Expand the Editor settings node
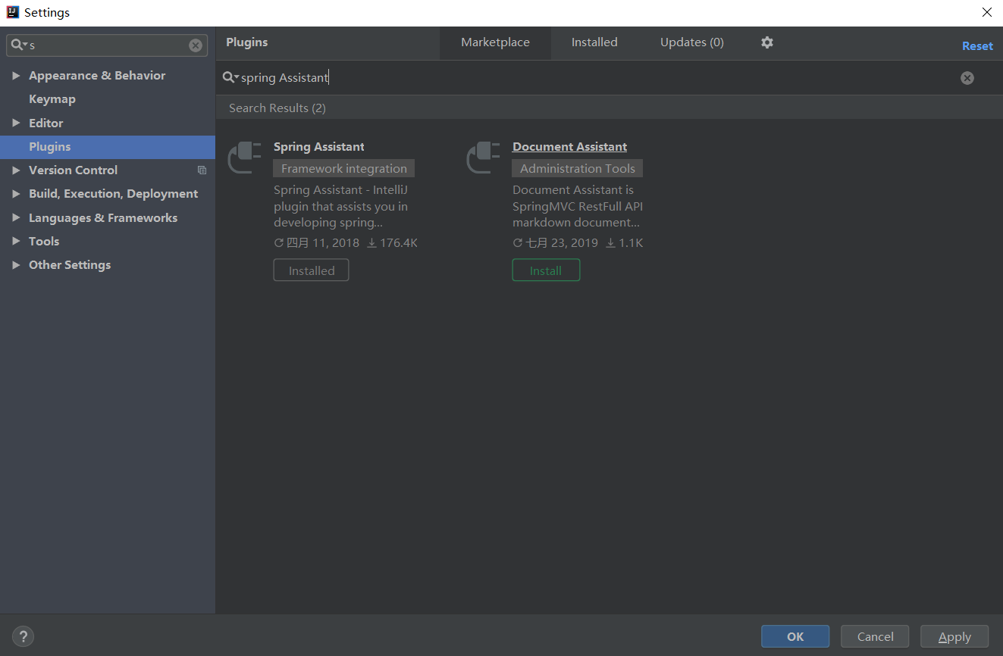Viewport: 1003px width, 656px height. tap(16, 123)
